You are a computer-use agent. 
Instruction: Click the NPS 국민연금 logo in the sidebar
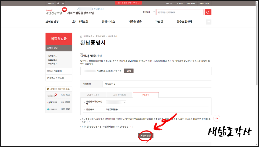tap(52, 102)
